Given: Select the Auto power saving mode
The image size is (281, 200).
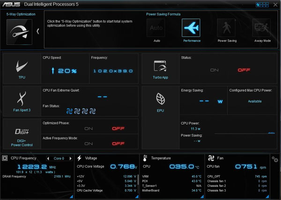Looking at the screenshot, I should pyautogui.click(x=156, y=29).
